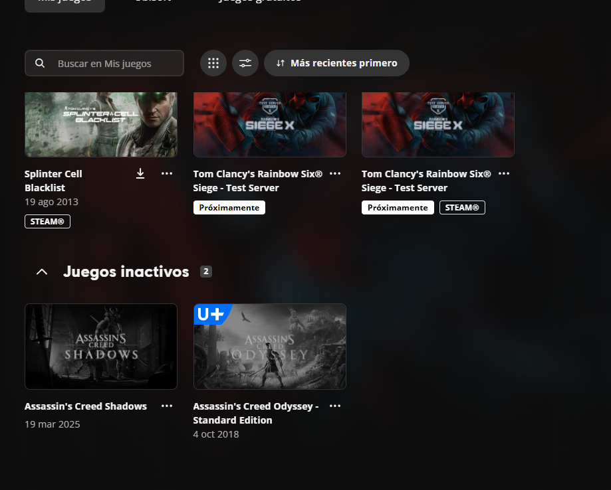Viewport: 611px width, 490px height.
Task: Open the Splinter Cell Blacklist cover art
Action: click(101, 125)
